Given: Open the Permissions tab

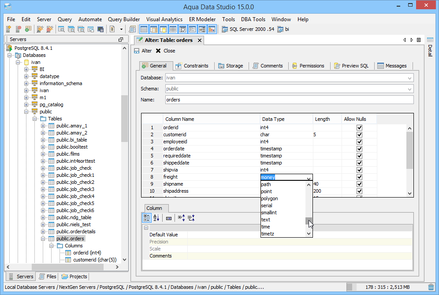Looking at the screenshot, I should coord(308,66).
